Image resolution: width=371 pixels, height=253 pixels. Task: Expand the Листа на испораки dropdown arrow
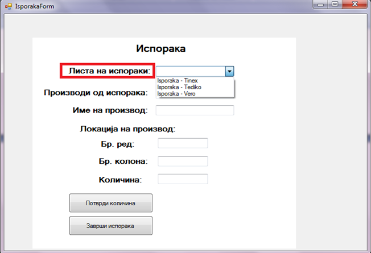[x=229, y=71]
